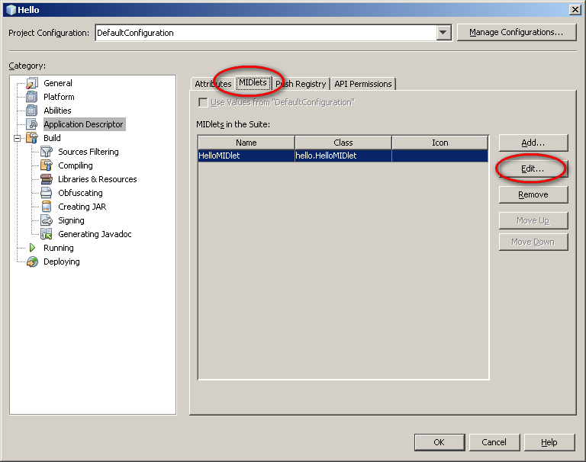Image resolution: width=586 pixels, height=462 pixels.
Task: Click the hello.HelloMIDlet class cell
Action: 343,156
